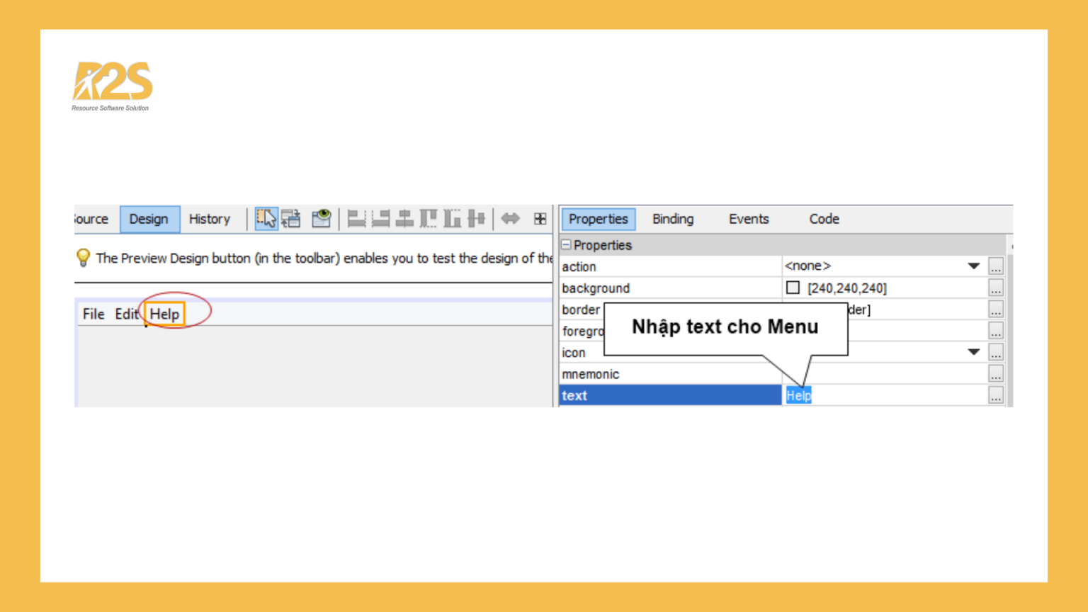The width and height of the screenshot is (1088, 612).
Task: Align components to bottom in row
Action: coord(452,219)
